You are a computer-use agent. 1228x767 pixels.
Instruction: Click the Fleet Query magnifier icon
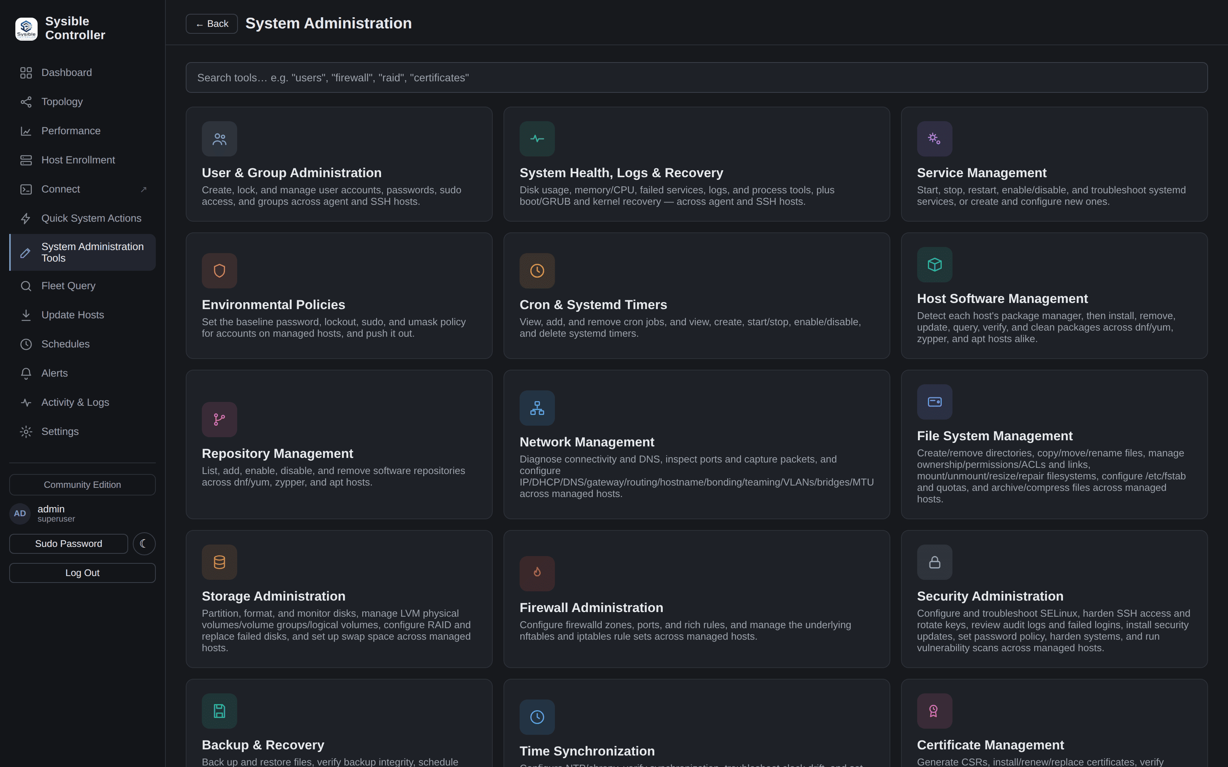point(26,286)
